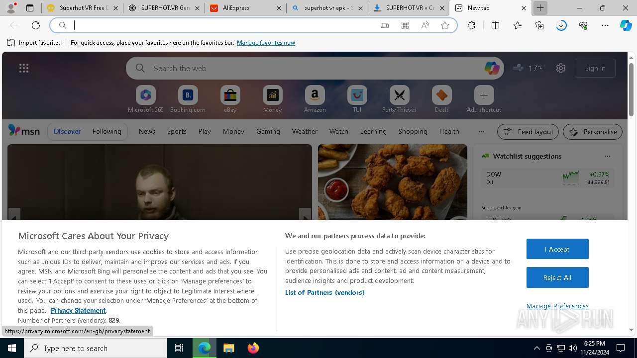
Task: Expand more MSN categories ellipsis
Action: pyautogui.click(x=481, y=131)
